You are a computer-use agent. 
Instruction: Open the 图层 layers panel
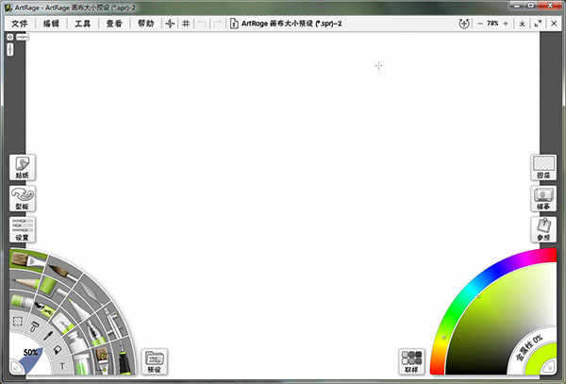(543, 167)
